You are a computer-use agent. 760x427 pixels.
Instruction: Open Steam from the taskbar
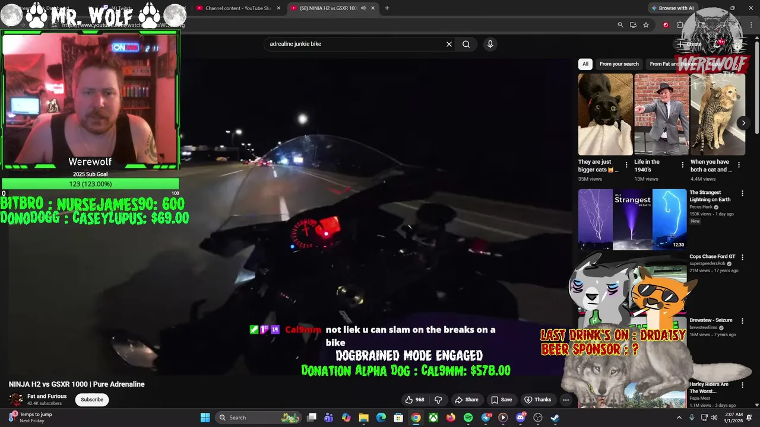555,418
